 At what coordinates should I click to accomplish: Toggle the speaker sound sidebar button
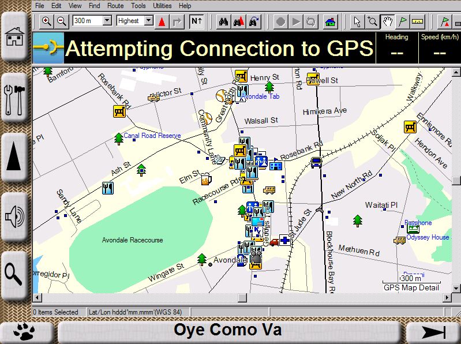point(15,217)
